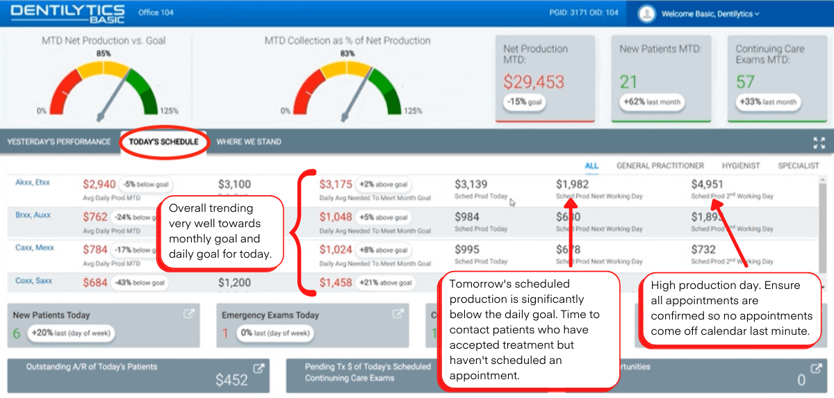Switch to Yesterday's Performance tab
Image resolution: width=834 pixels, height=398 pixels.
59,142
